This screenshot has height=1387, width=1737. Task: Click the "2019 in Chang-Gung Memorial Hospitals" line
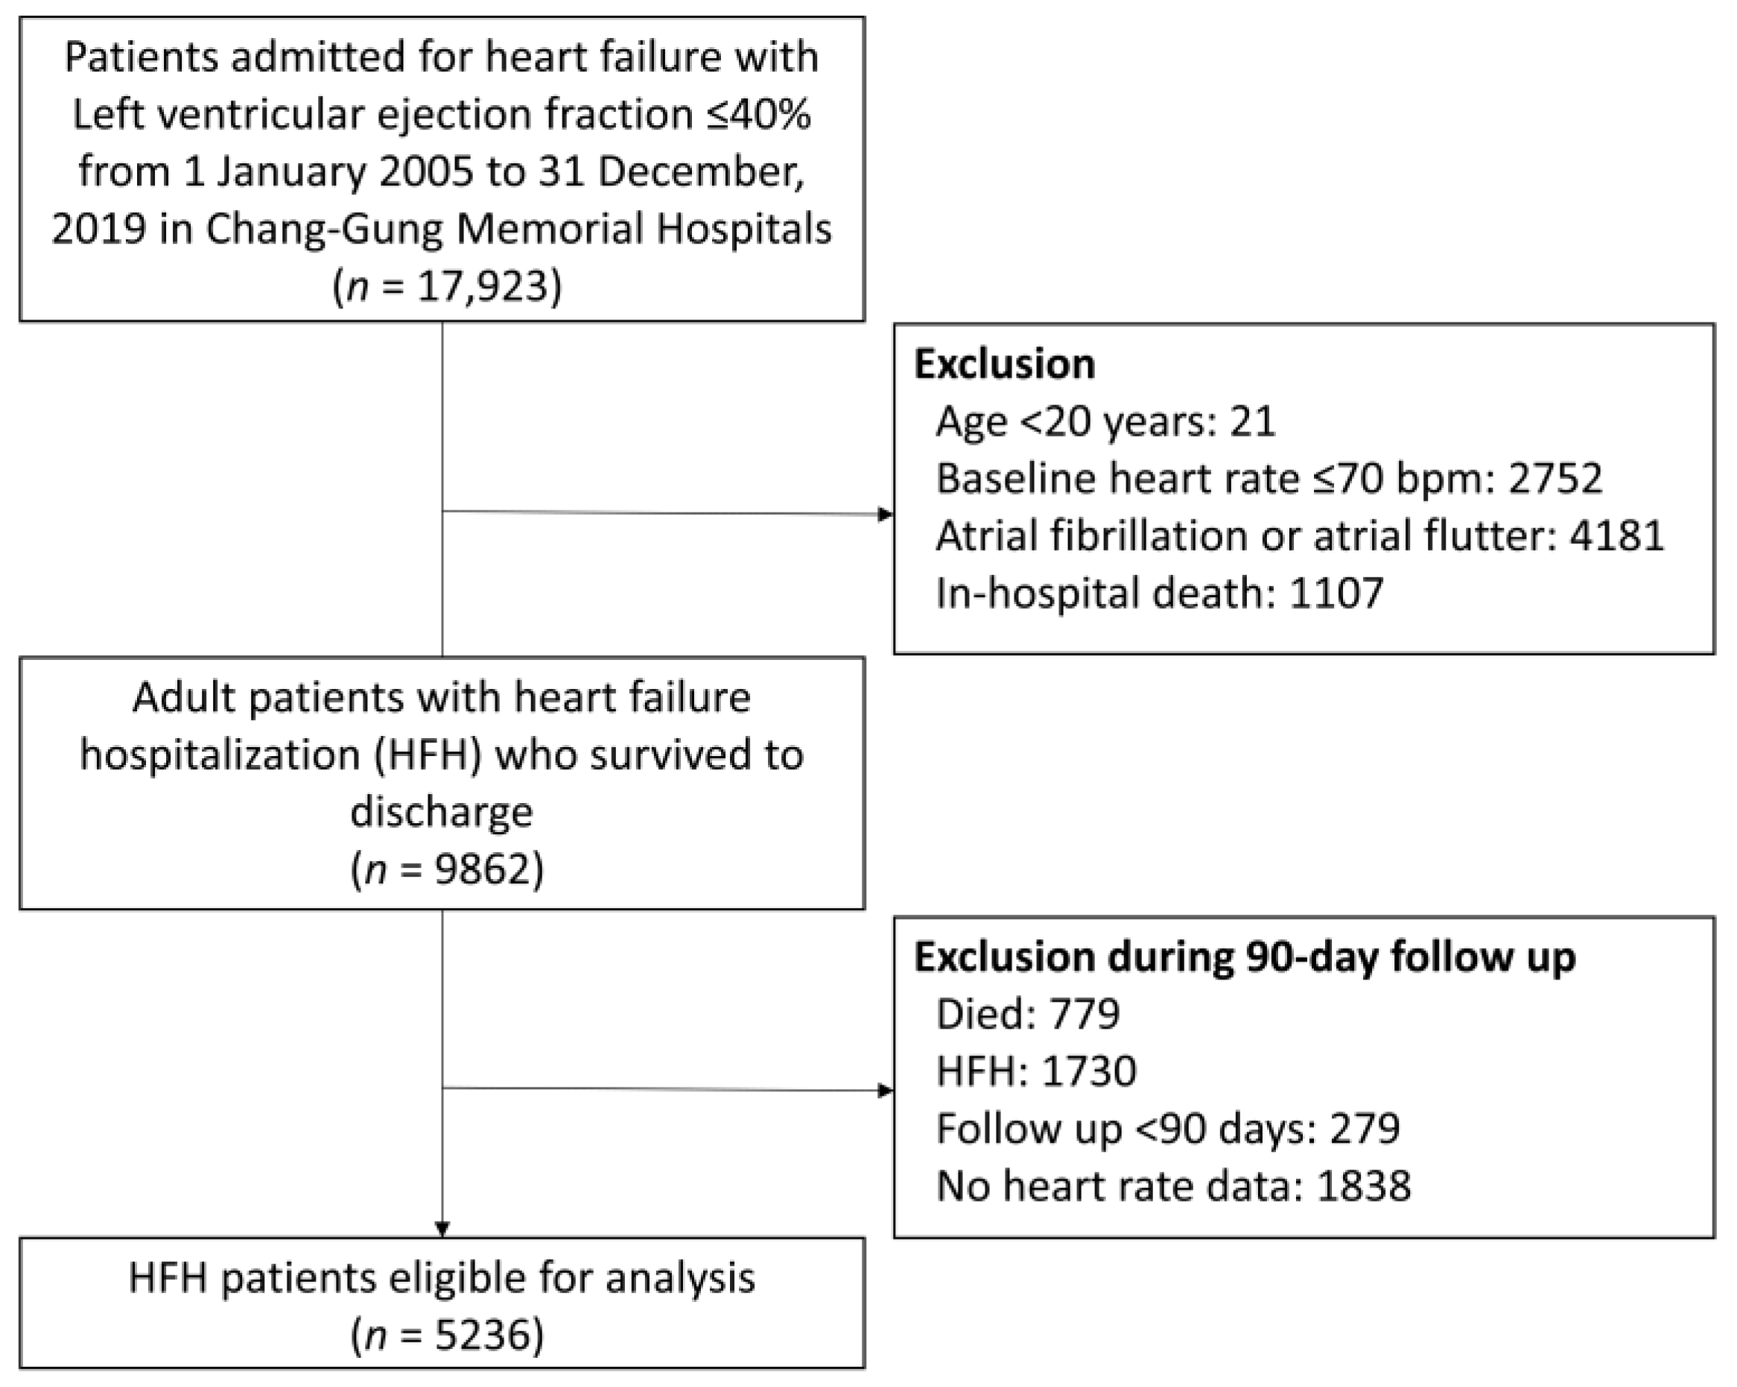442,229
